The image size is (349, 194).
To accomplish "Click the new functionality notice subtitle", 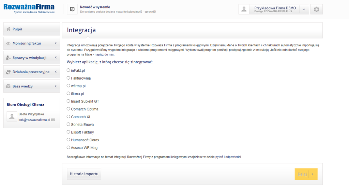I will [118, 12].
